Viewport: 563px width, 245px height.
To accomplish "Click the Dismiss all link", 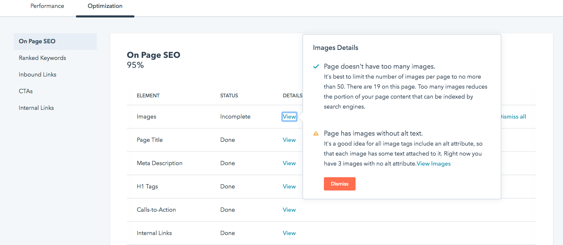I will pos(513,116).
